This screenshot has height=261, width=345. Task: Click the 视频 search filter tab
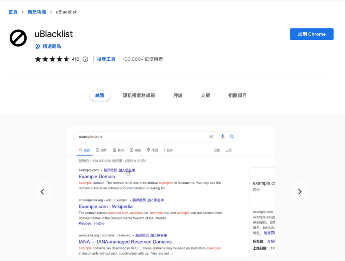(x=135, y=150)
